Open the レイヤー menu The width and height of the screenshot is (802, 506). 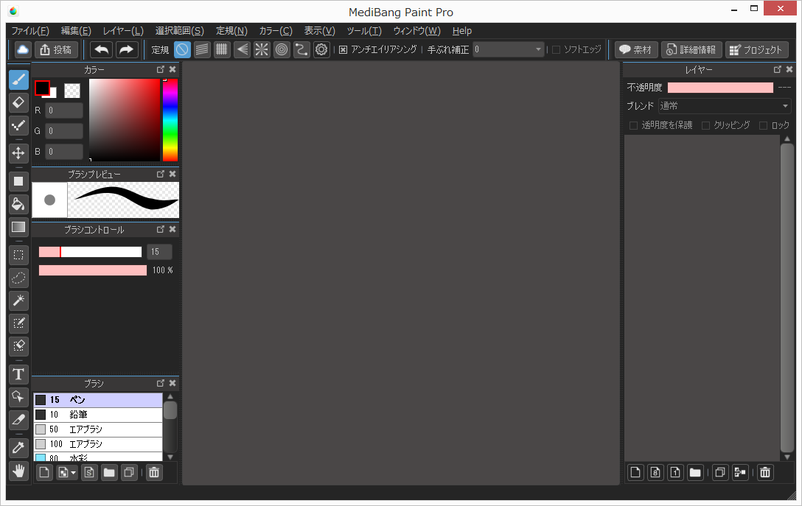(122, 30)
